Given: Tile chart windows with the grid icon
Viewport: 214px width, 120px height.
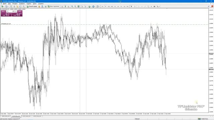Looking at the screenshot, I should 79,6.
